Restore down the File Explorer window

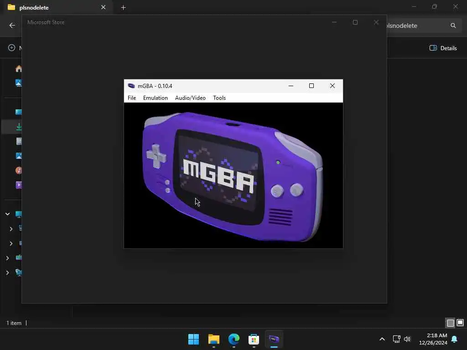[x=435, y=6]
